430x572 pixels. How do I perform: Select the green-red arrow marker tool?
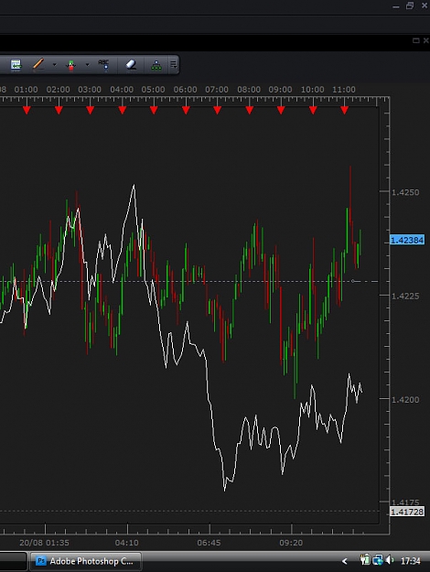point(70,65)
